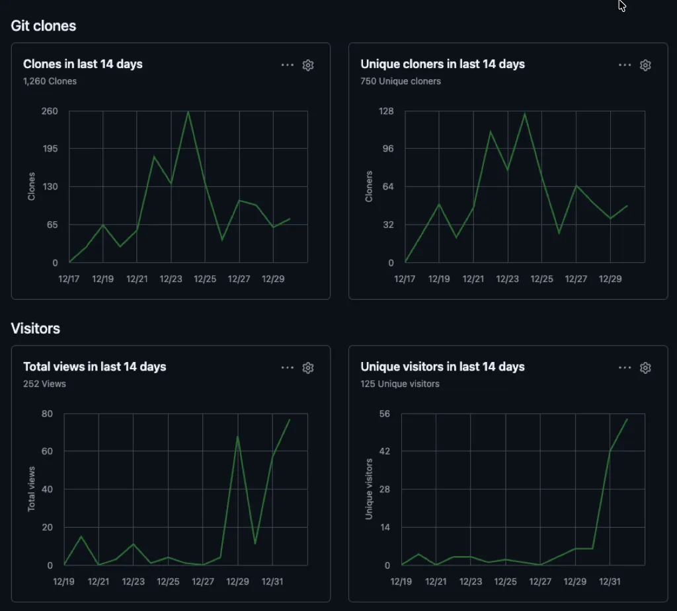The image size is (677, 611).
Task: Click the Clones in last 14 days title
Action: coord(83,64)
